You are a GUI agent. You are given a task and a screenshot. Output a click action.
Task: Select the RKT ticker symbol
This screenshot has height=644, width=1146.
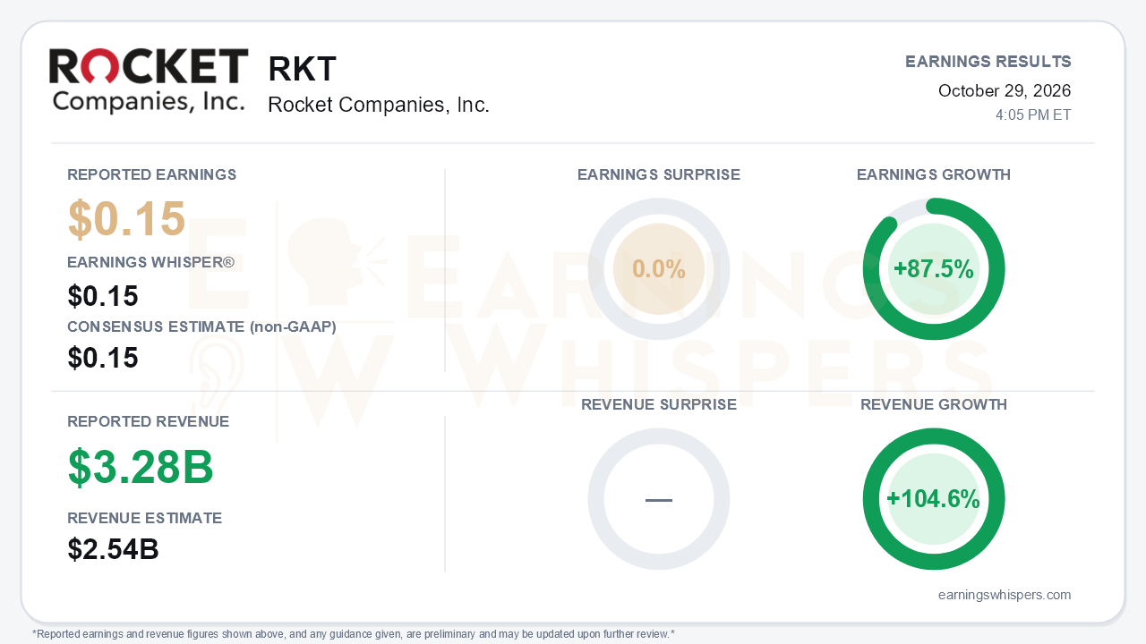pos(302,69)
